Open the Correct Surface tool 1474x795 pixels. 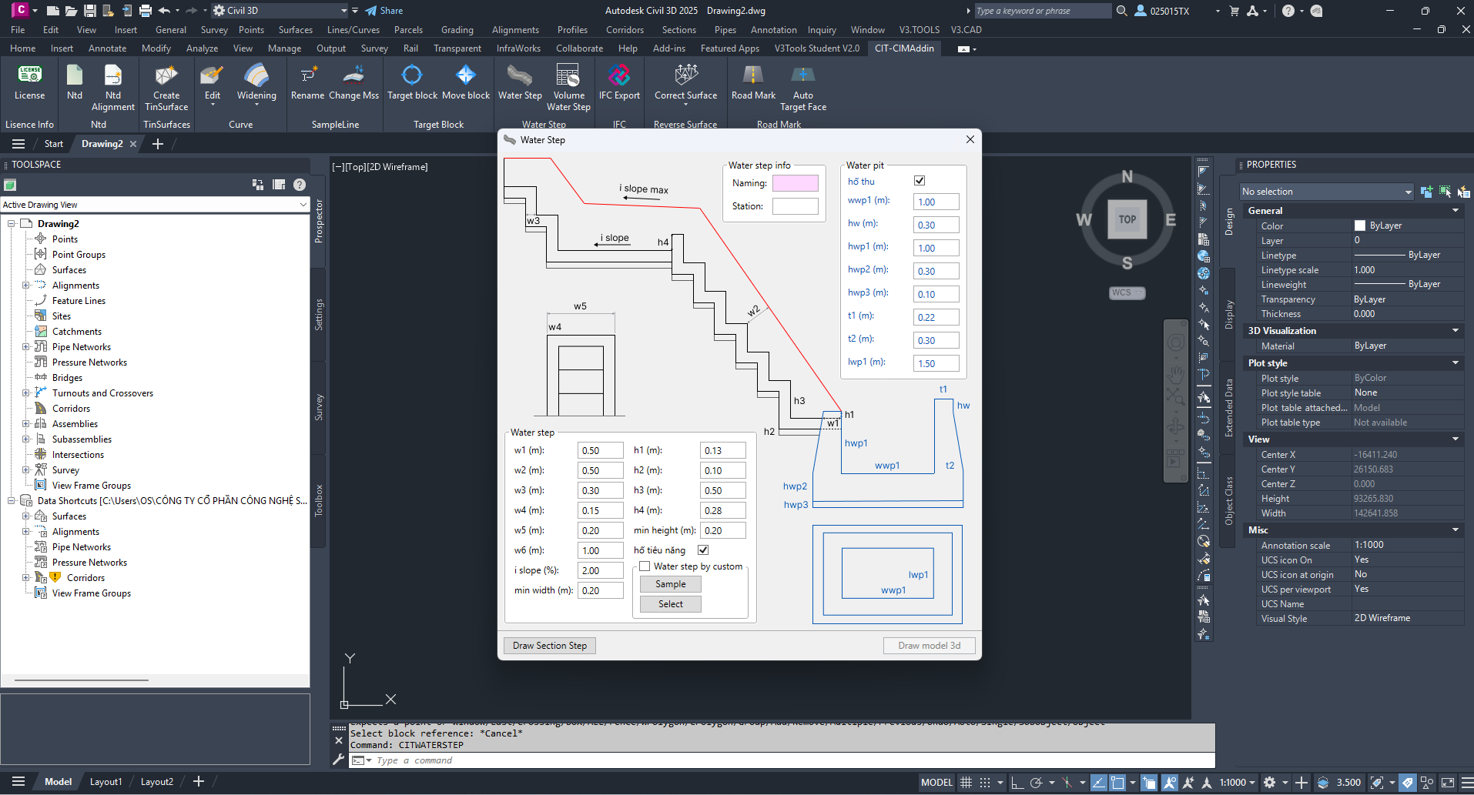685,82
